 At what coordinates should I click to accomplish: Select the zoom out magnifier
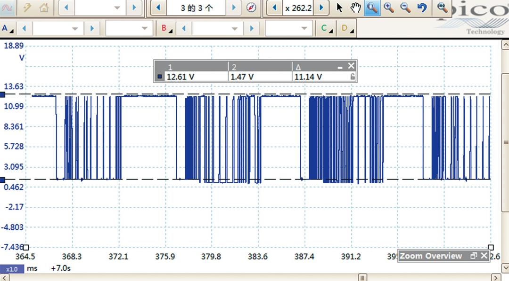[x=405, y=8]
